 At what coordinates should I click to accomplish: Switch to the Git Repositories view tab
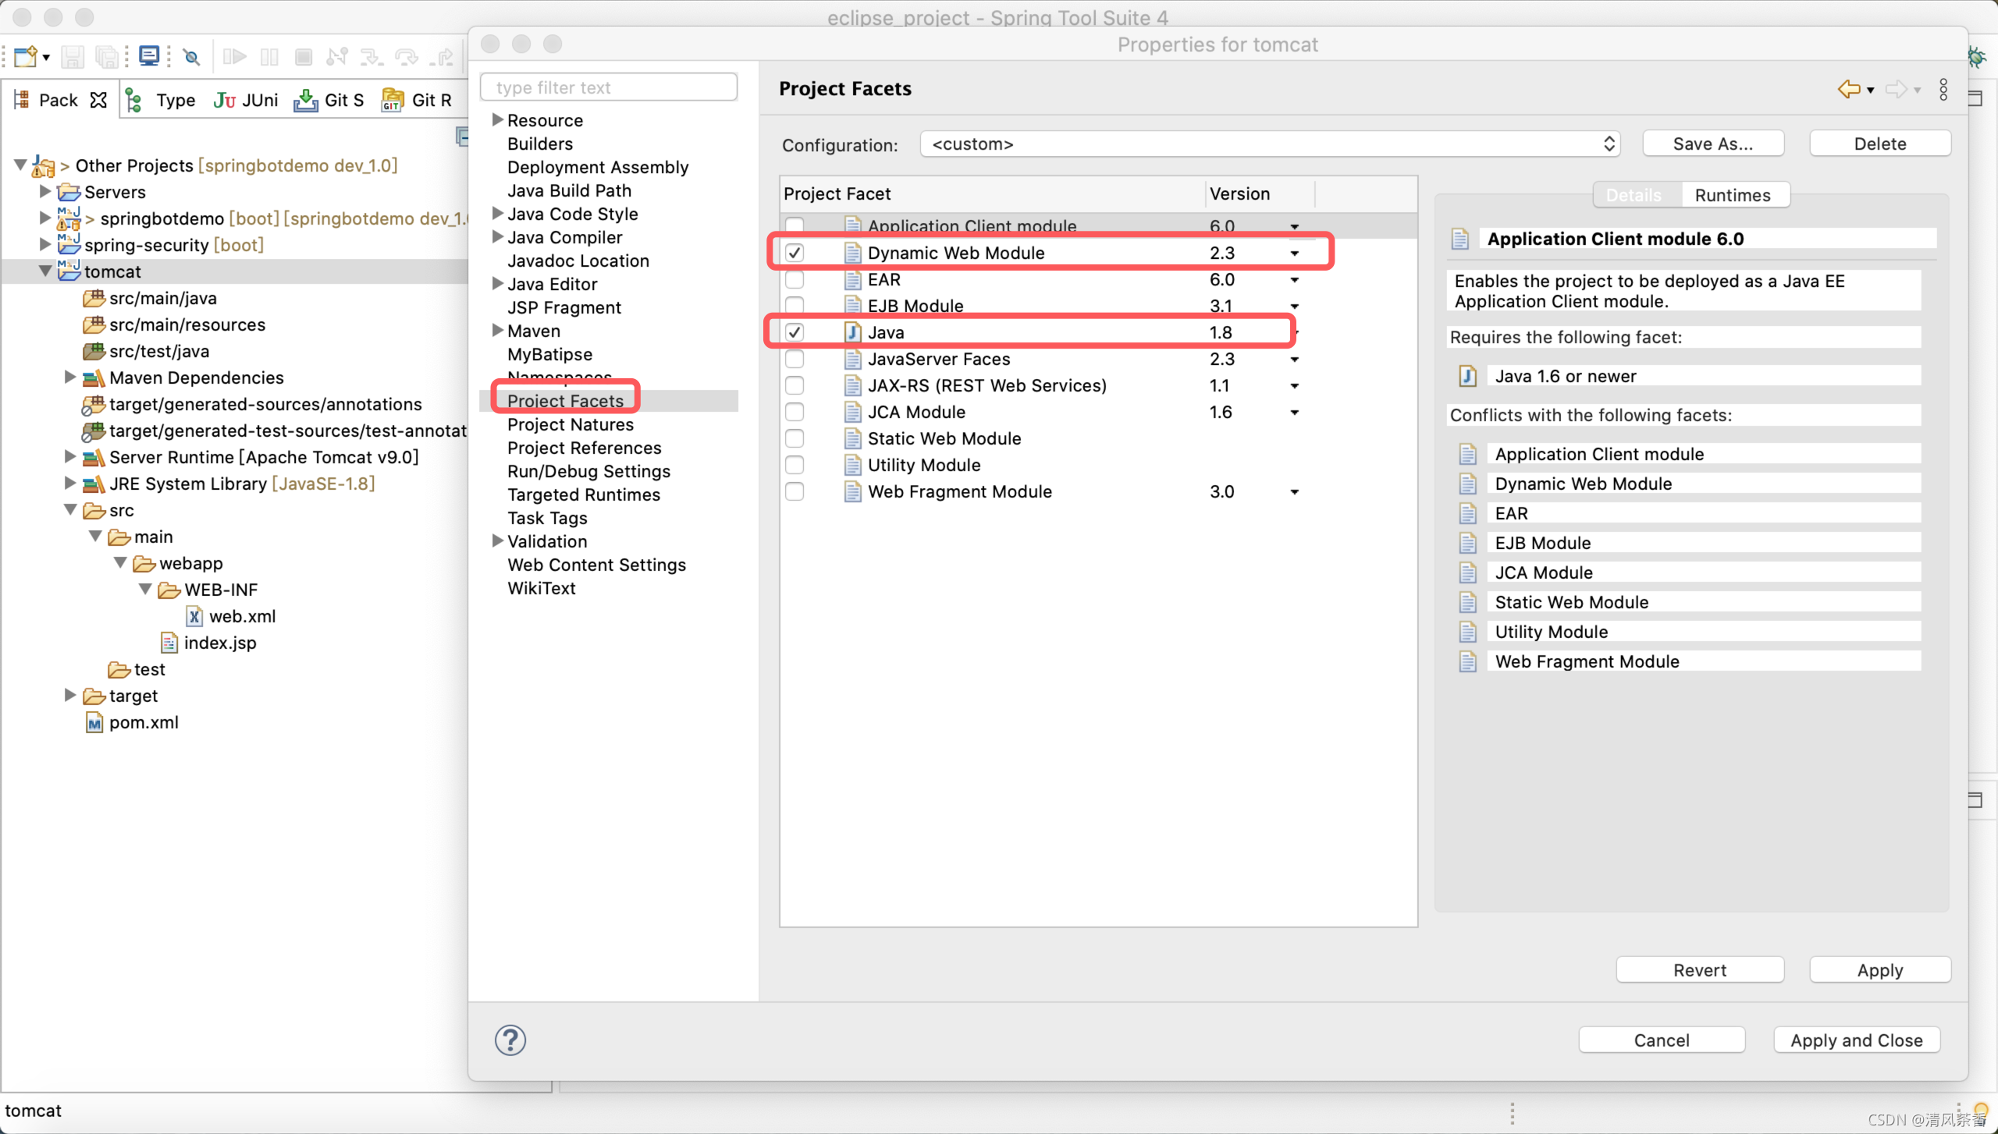click(x=417, y=100)
